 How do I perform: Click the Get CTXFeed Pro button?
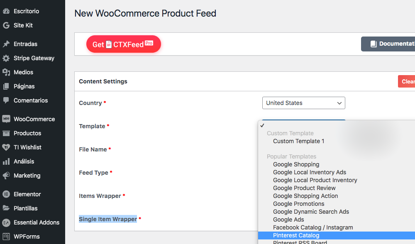[x=123, y=44]
